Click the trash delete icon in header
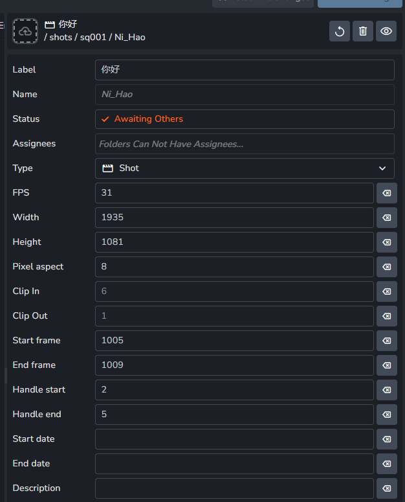405x502 pixels. click(x=363, y=31)
